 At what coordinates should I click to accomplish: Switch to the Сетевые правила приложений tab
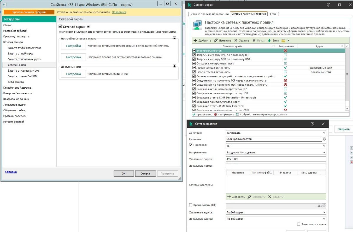[209, 14]
